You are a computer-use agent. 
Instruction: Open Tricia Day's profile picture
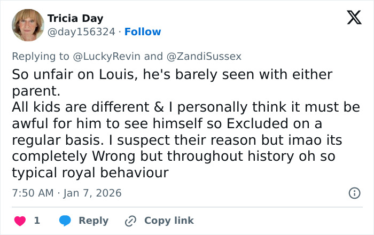(28, 25)
